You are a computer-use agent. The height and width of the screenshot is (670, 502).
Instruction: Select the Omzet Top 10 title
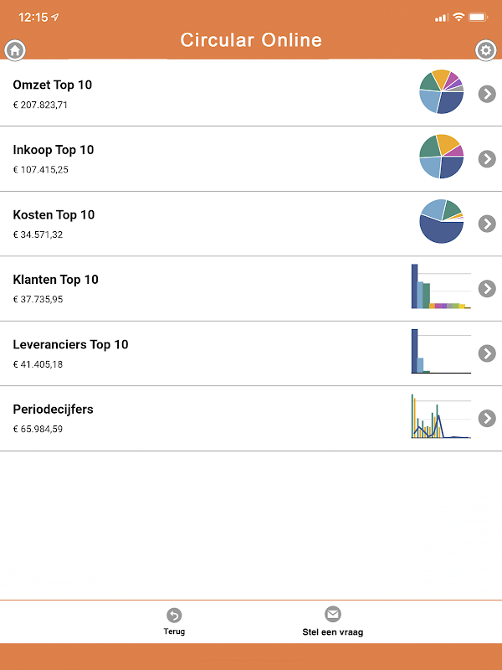point(53,85)
